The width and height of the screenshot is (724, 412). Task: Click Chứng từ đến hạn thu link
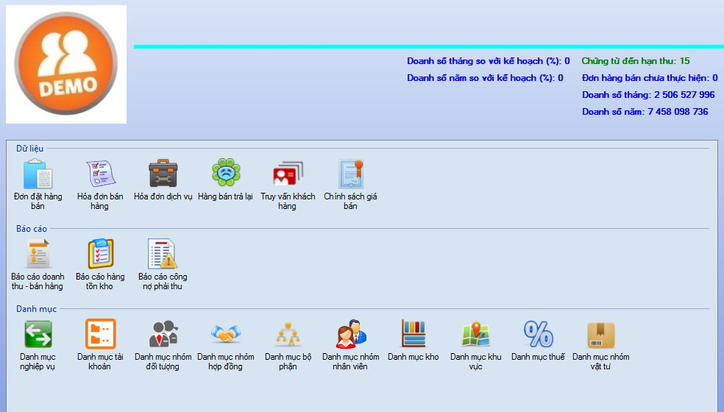click(x=635, y=61)
